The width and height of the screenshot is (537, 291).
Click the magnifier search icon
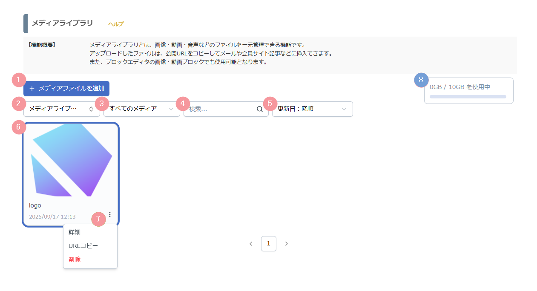[260, 109]
